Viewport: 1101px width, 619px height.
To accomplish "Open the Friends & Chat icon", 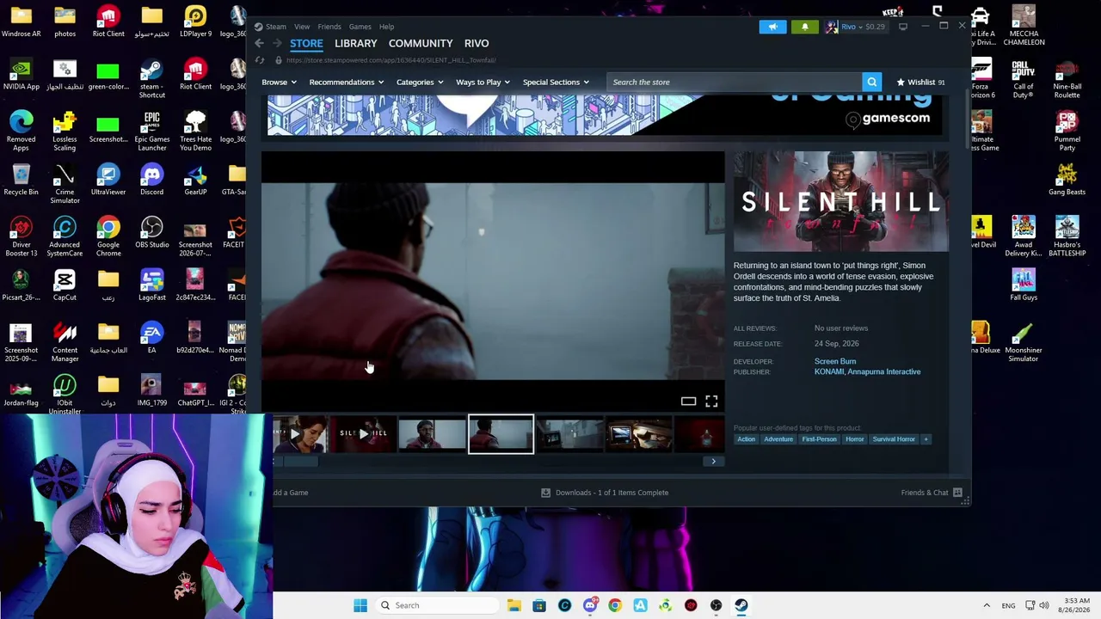I will coord(957,493).
